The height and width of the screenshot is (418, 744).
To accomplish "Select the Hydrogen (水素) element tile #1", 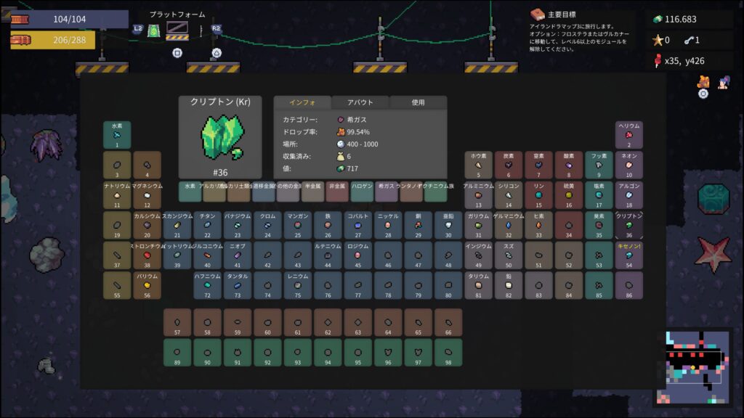I will [x=117, y=135].
